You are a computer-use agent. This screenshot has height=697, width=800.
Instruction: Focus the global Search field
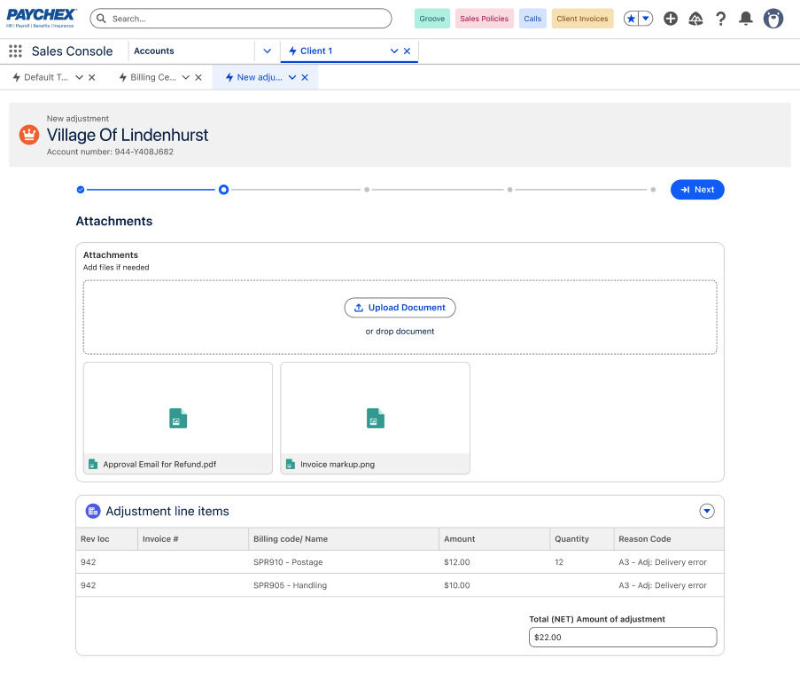tap(241, 19)
